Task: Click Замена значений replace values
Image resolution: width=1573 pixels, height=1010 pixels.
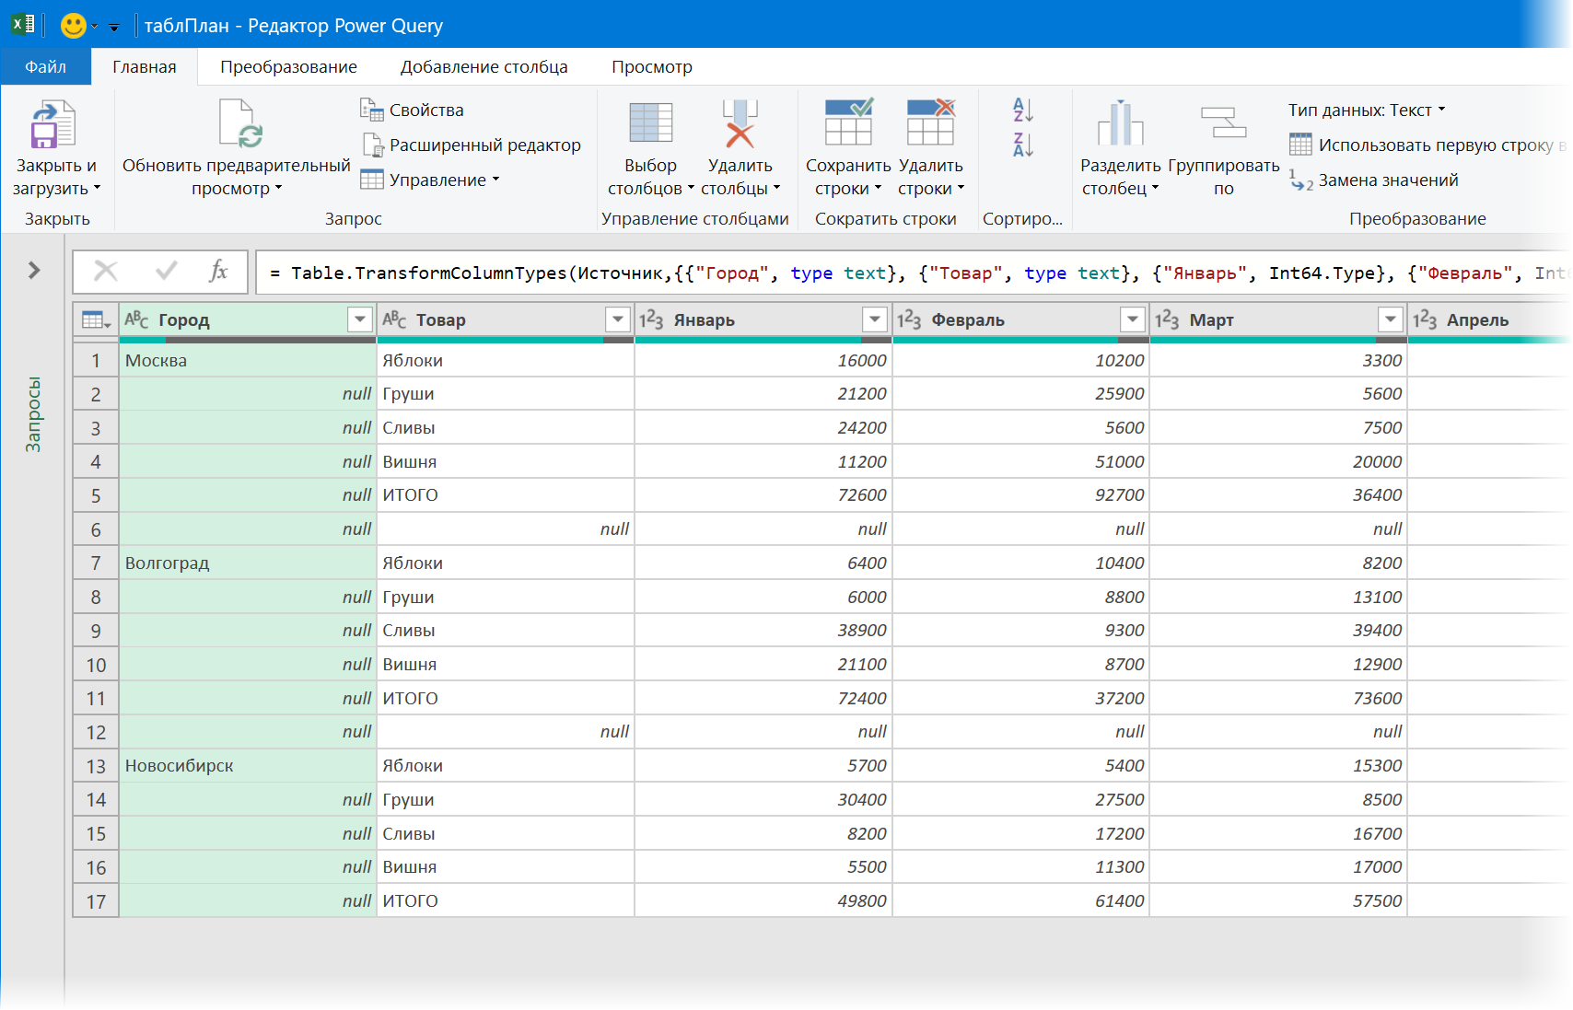Action: tap(1374, 180)
